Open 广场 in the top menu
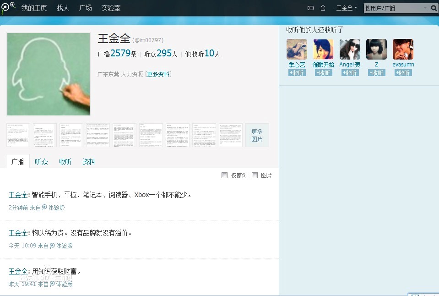The width and height of the screenshot is (439, 296). (x=85, y=8)
